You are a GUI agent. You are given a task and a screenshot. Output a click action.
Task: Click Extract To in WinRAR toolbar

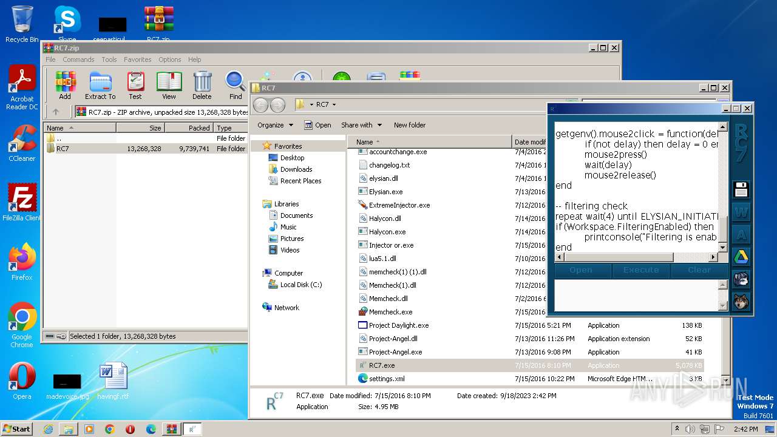[100, 86]
